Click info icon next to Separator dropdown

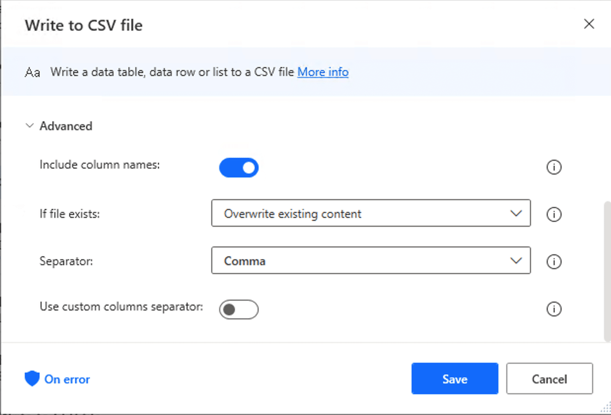(553, 261)
